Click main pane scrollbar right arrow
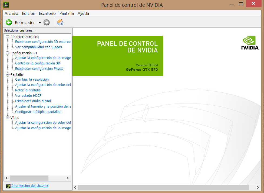264x193 pixels. pyautogui.click(x=258, y=187)
